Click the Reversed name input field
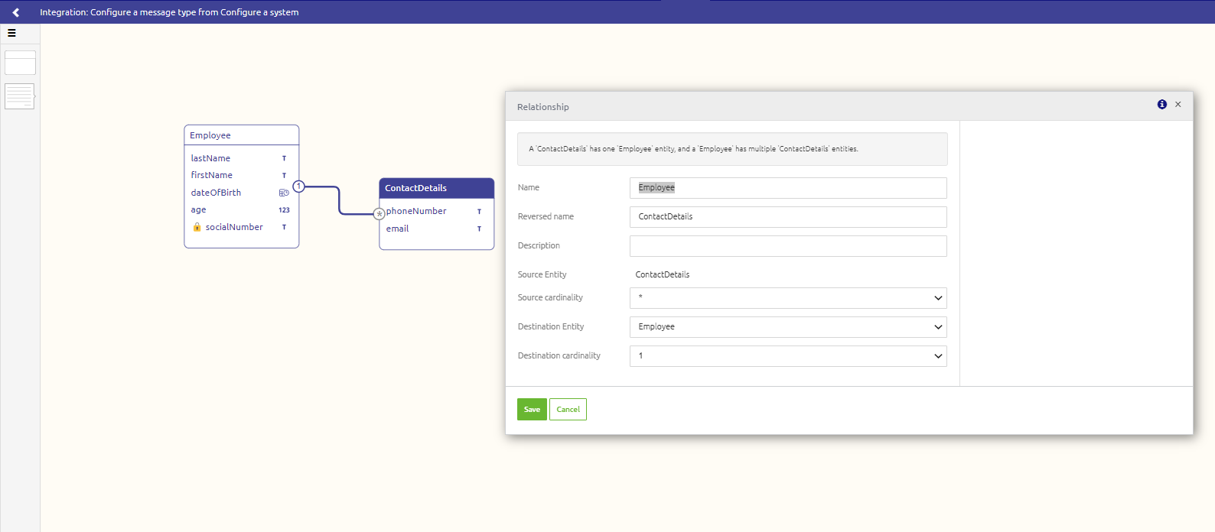The height and width of the screenshot is (532, 1215). (x=787, y=217)
